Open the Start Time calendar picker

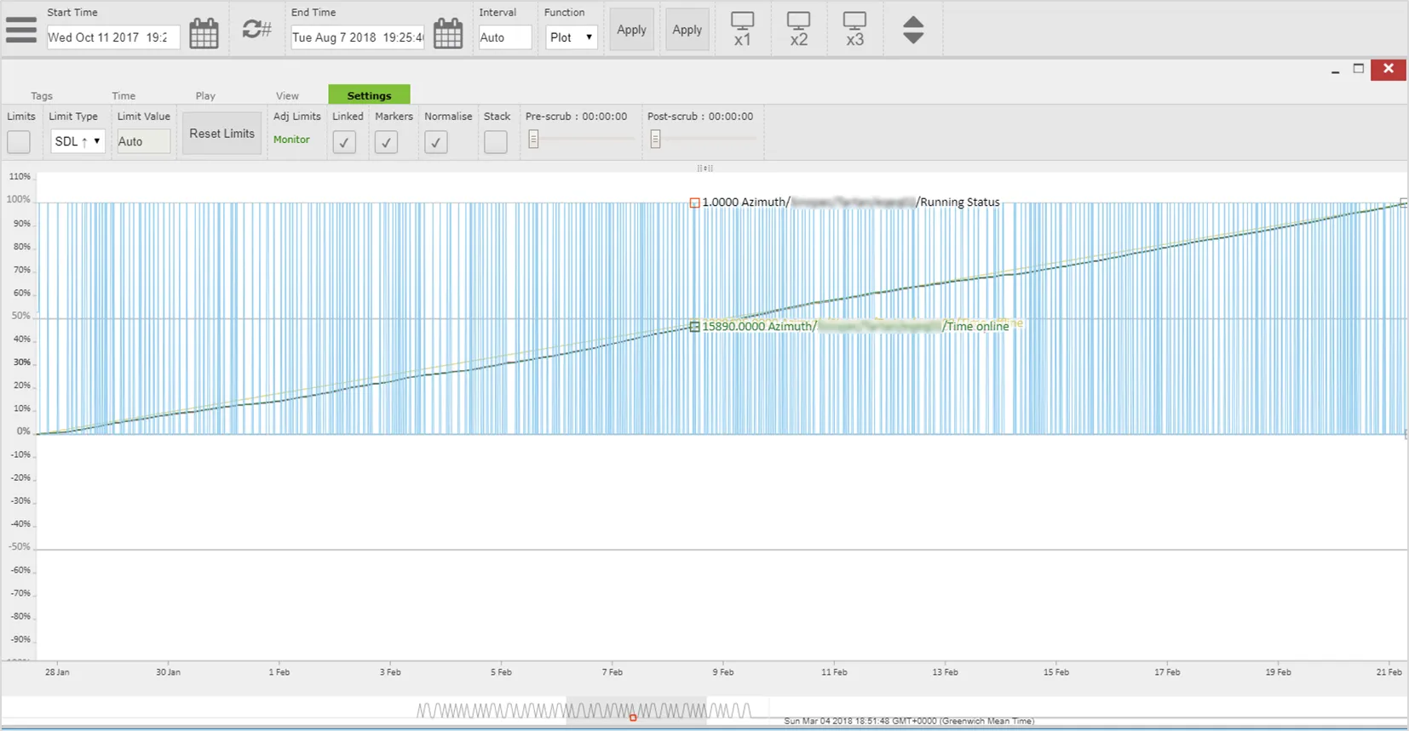[204, 34]
